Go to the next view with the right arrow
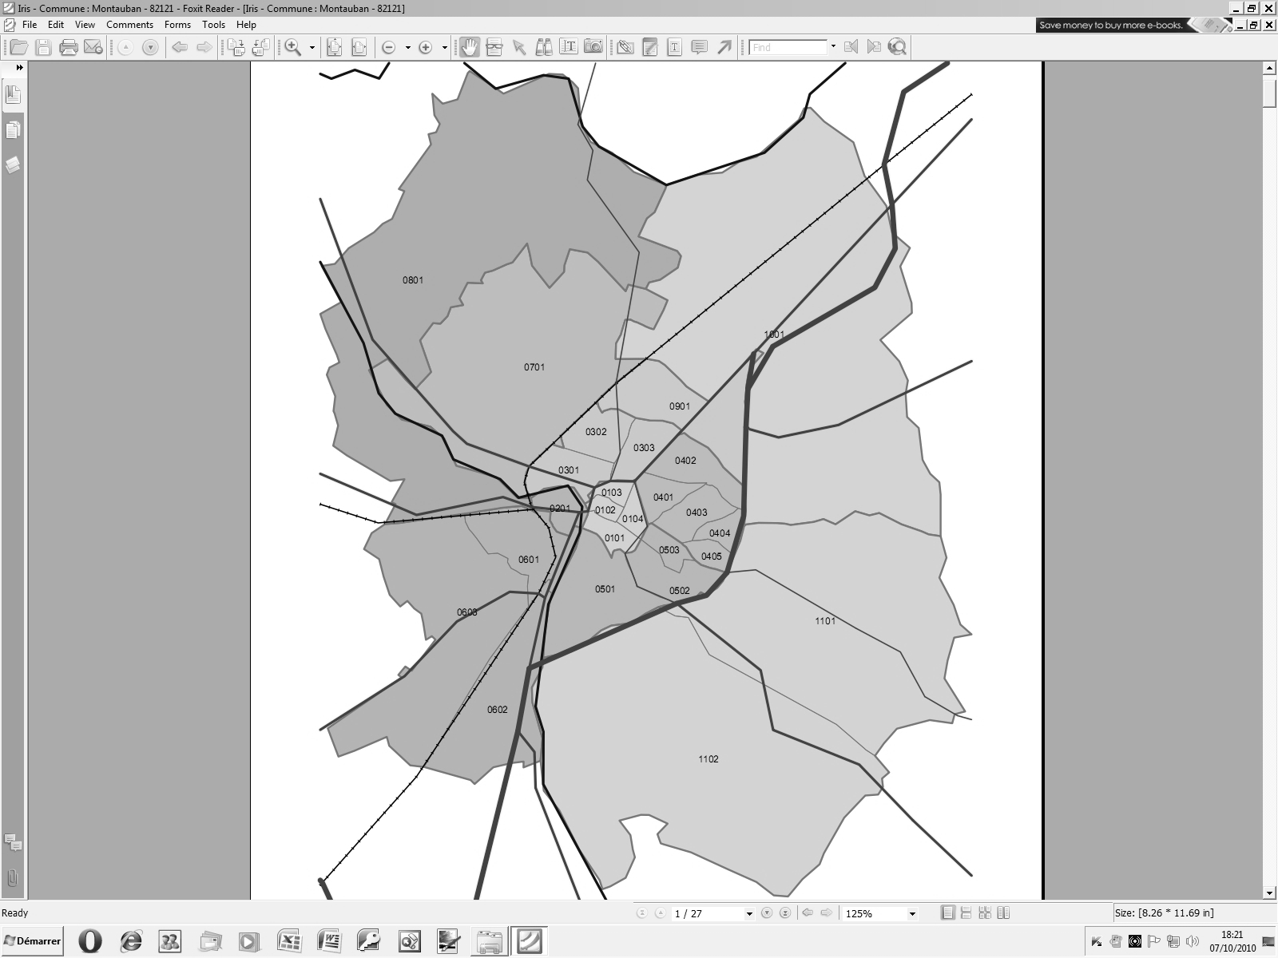 coord(204,47)
